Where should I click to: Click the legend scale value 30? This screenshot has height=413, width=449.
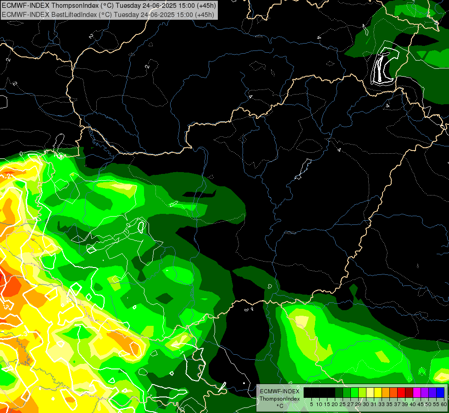(366, 404)
